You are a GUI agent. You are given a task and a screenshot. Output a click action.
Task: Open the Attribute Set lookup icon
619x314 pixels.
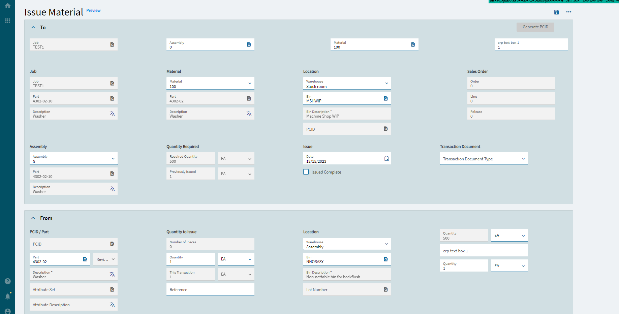[x=112, y=289]
